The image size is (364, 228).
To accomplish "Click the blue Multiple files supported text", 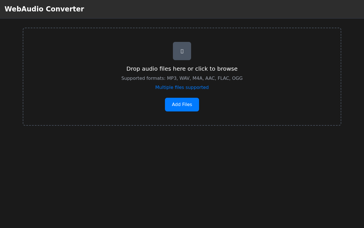I will [182, 87].
